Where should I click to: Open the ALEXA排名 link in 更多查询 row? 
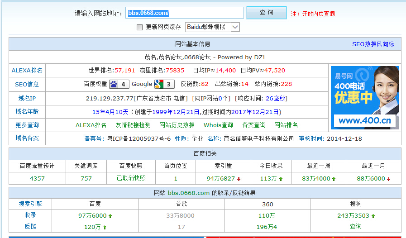(91, 125)
